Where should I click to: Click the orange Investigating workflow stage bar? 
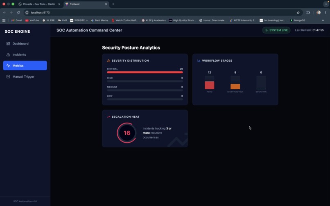point(235,86)
